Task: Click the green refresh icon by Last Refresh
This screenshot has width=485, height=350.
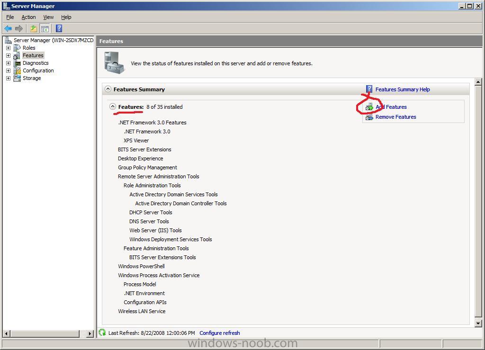Action: coord(102,332)
